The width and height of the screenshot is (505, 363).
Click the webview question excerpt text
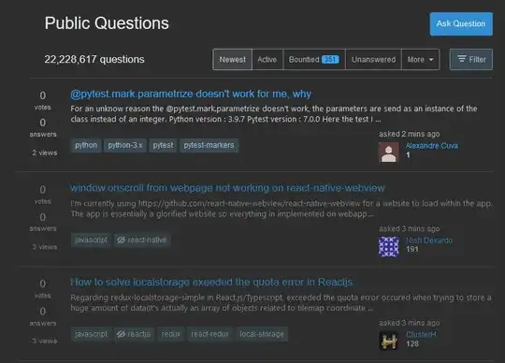click(x=281, y=209)
